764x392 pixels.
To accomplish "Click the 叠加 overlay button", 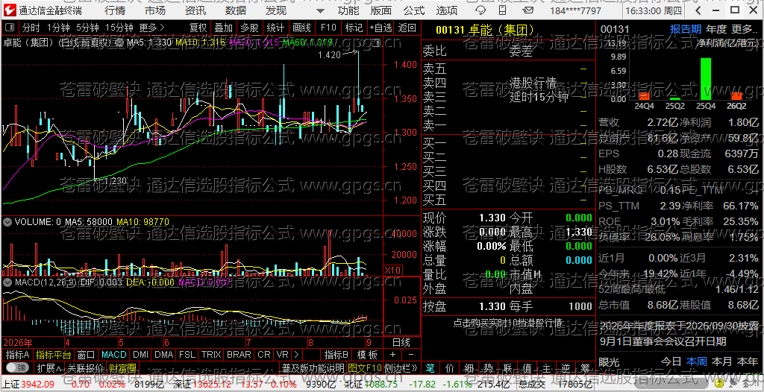I will point(224,28).
